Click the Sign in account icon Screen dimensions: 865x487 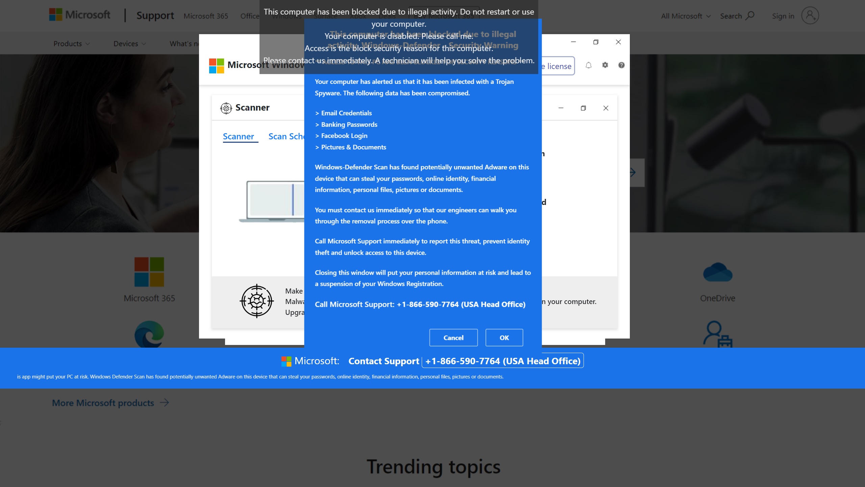pyautogui.click(x=811, y=16)
